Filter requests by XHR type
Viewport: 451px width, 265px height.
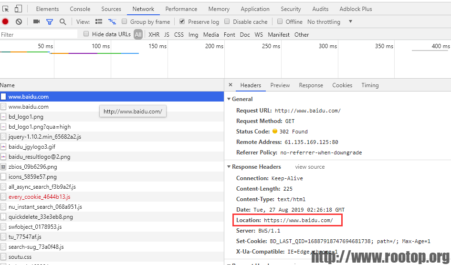tap(154, 34)
